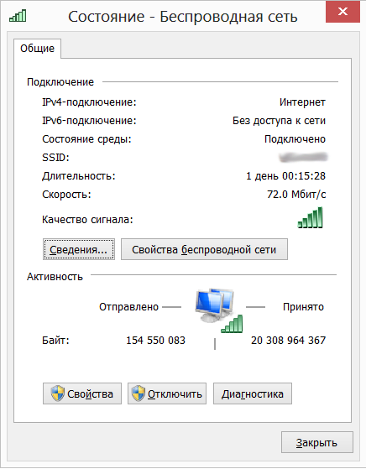Screen dimensions: 366x469
Task: Open adapter Свойства with shield icon
Action: pyautogui.click(x=82, y=393)
